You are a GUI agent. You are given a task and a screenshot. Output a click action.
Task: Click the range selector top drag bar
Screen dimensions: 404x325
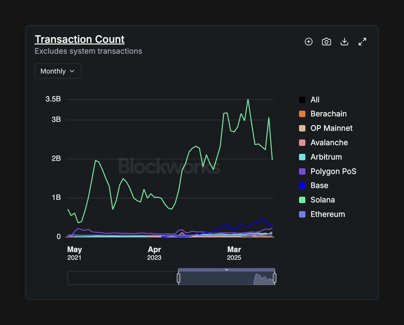tap(226, 270)
